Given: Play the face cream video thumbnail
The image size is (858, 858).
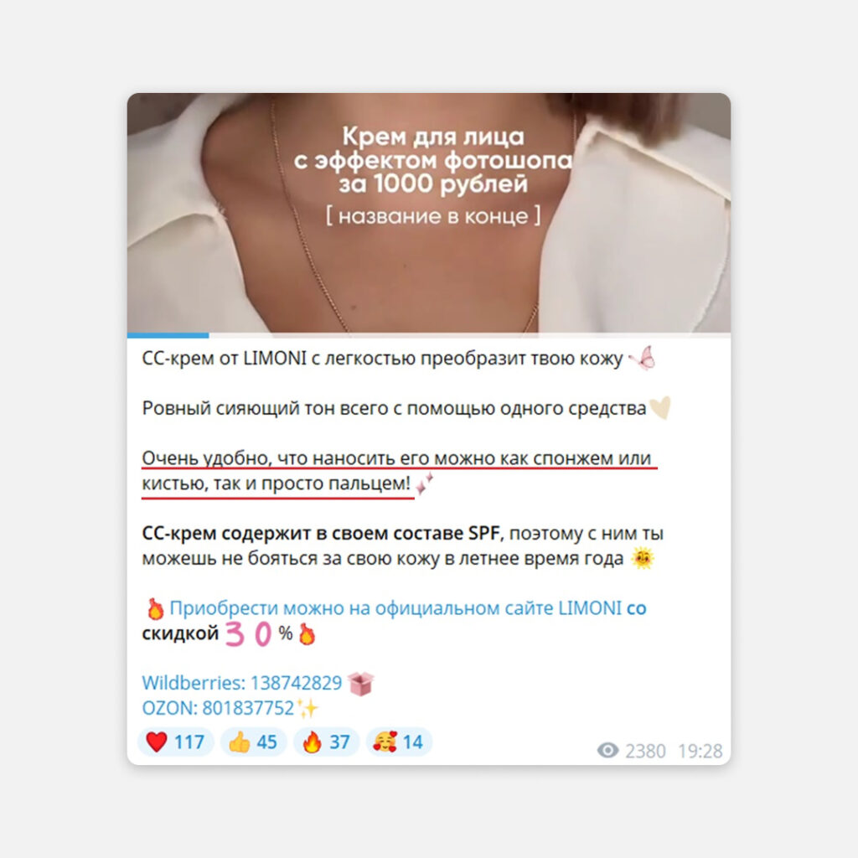Looking at the screenshot, I should coord(429,213).
